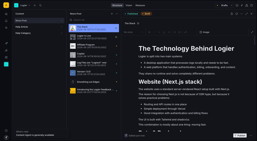The width and height of the screenshot is (257, 141).
Task: Click the checkmark circle icon in top bar
Action: tap(237, 5)
